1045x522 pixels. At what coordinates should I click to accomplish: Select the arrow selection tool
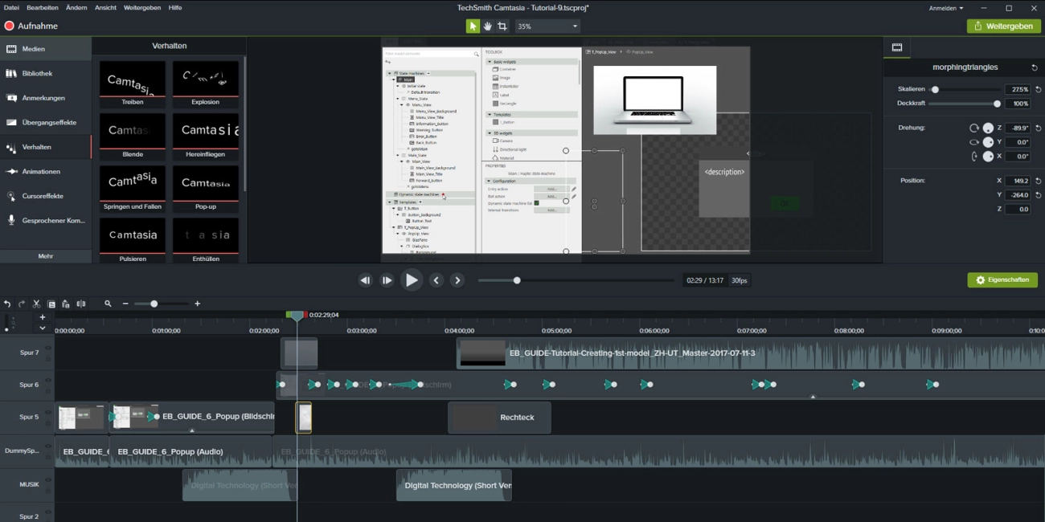tap(473, 26)
